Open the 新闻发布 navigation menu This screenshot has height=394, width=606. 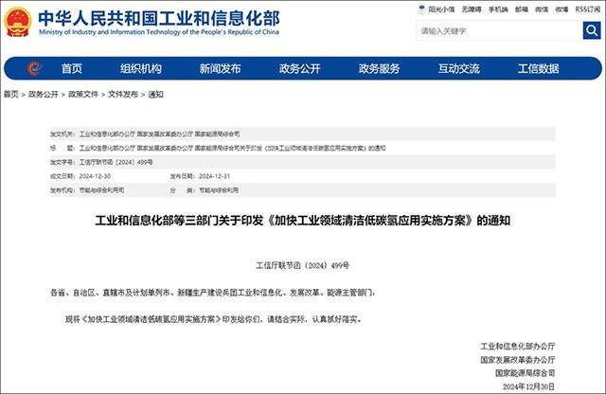click(x=220, y=68)
